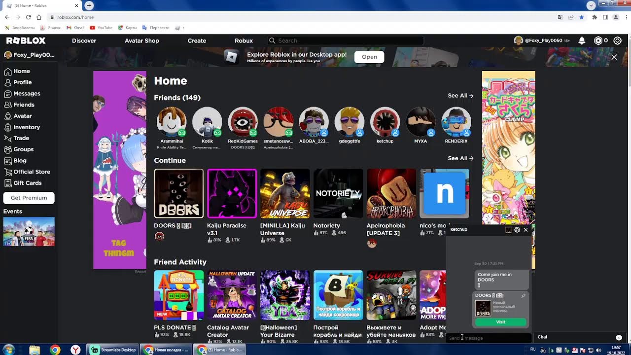Click the Open button on desktop app banner
The height and width of the screenshot is (355, 631).
click(x=369, y=57)
